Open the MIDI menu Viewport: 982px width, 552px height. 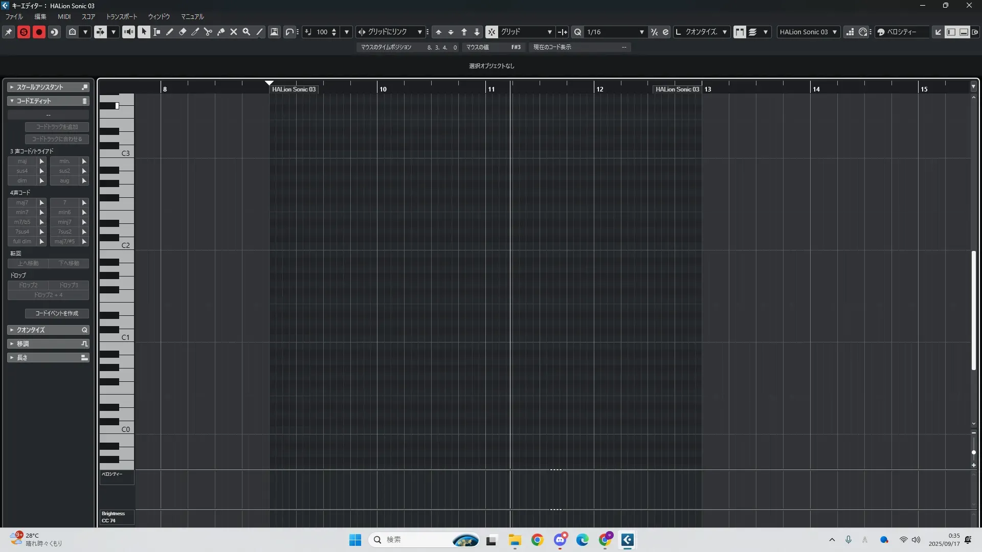[64, 17]
